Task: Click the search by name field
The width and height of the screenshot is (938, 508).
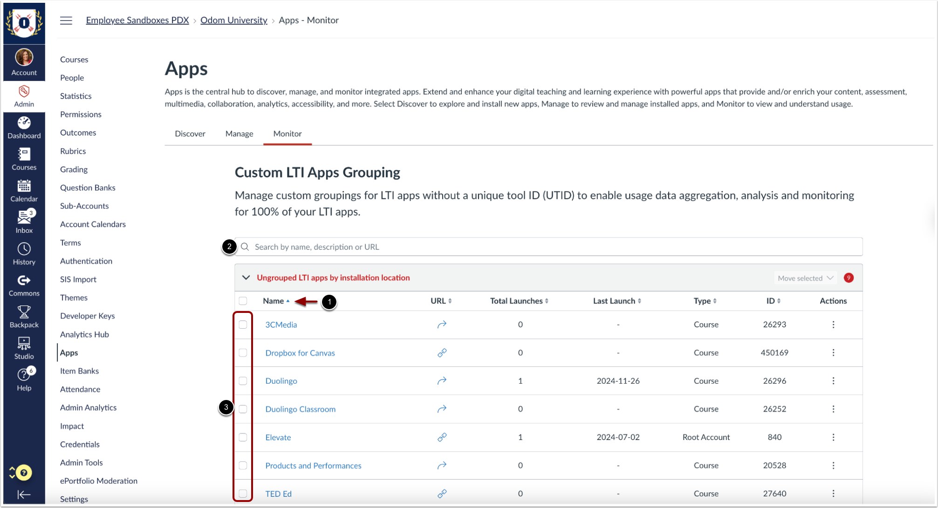Action: pyautogui.click(x=513, y=246)
